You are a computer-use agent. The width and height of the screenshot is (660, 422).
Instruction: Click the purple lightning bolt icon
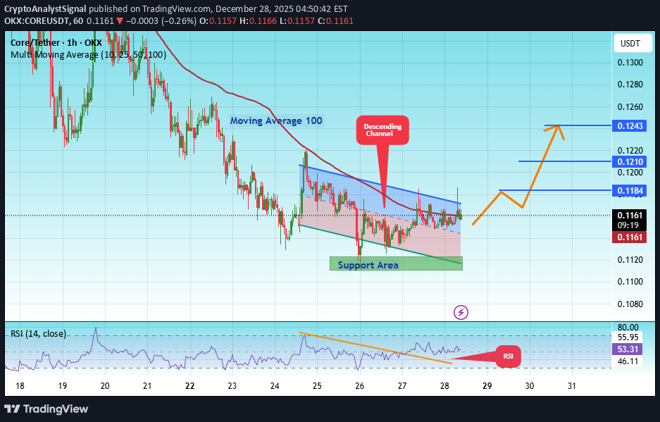tap(461, 311)
